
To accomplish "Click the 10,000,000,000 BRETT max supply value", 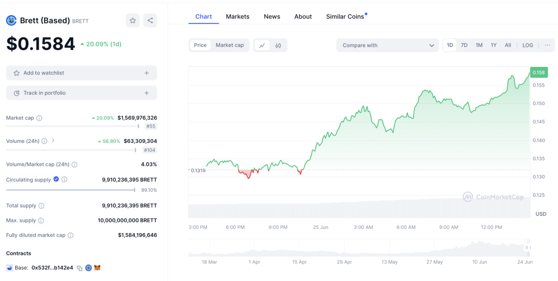I will coord(128,220).
